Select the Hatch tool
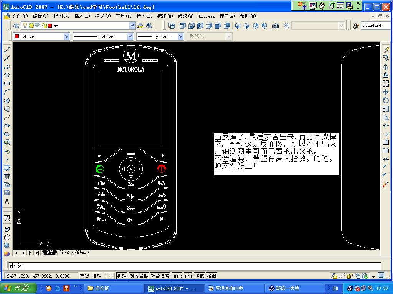393x294 pixels. coord(7,168)
